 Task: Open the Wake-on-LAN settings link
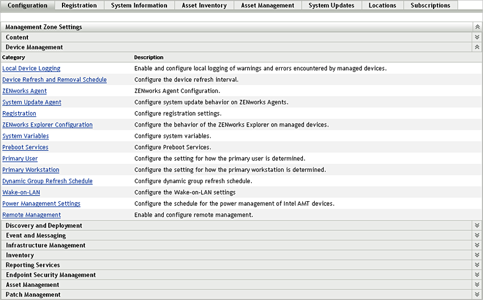21,193
